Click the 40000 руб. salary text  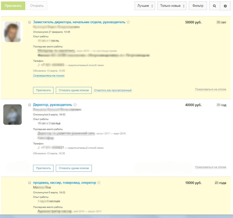[x=193, y=105]
